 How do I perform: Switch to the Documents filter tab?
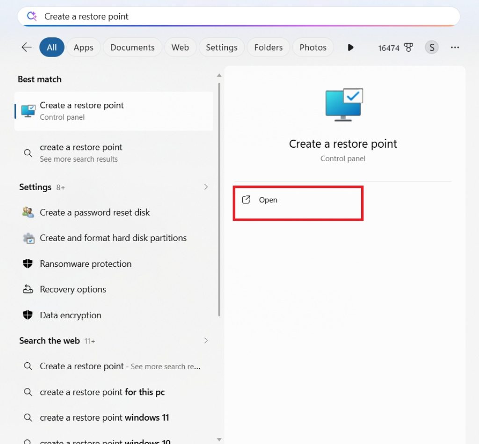tap(132, 47)
